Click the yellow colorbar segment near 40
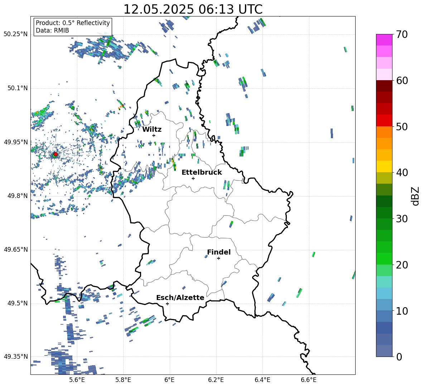This screenshot has height=387, width=424. coord(384,166)
